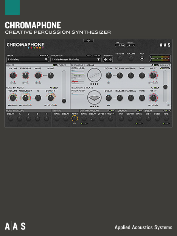Open the Resonator B type selector
This screenshot has width=177, height=236.
(x=152, y=88)
